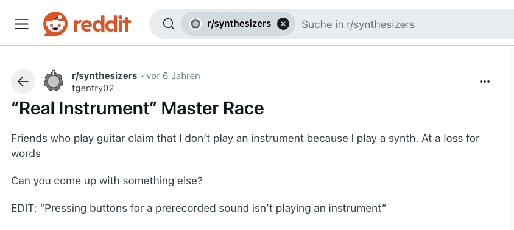Image resolution: width=514 pixels, height=230 pixels.
Task: Click the word 'reddit' in the header
Action: (x=102, y=24)
